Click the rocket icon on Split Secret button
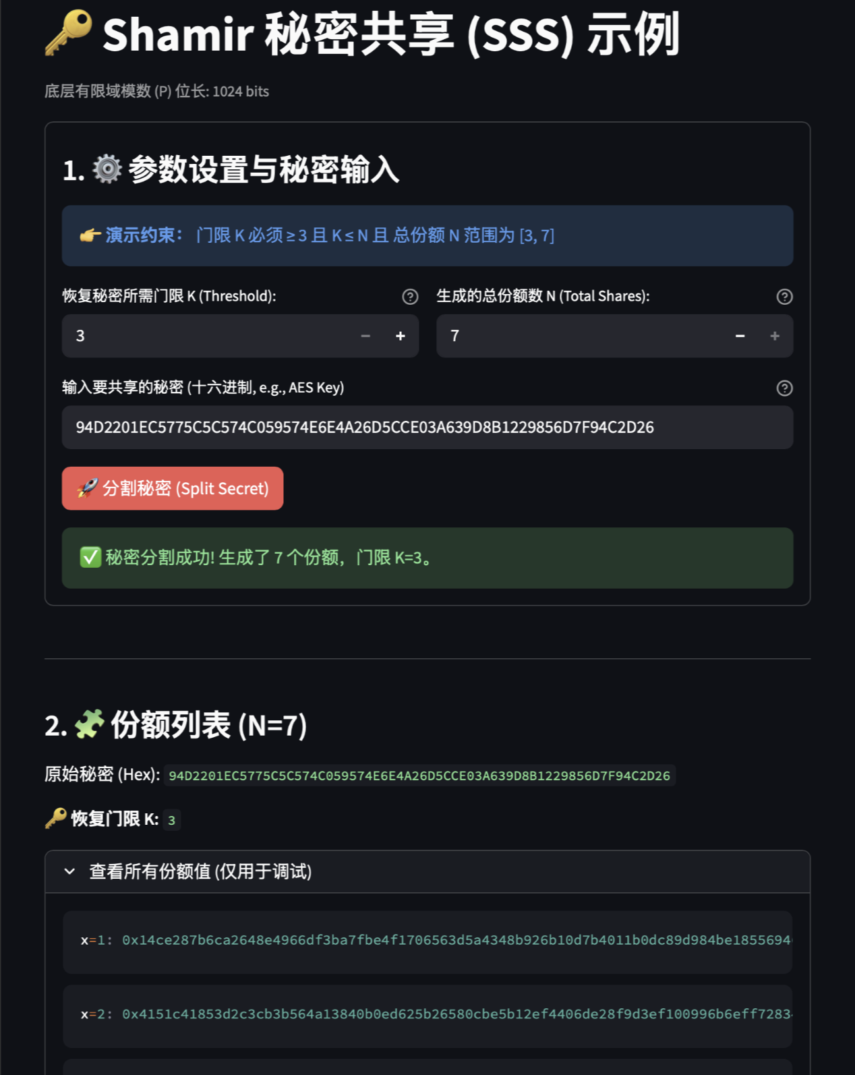Image resolution: width=855 pixels, height=1075 pixels. tap(86, 488)
